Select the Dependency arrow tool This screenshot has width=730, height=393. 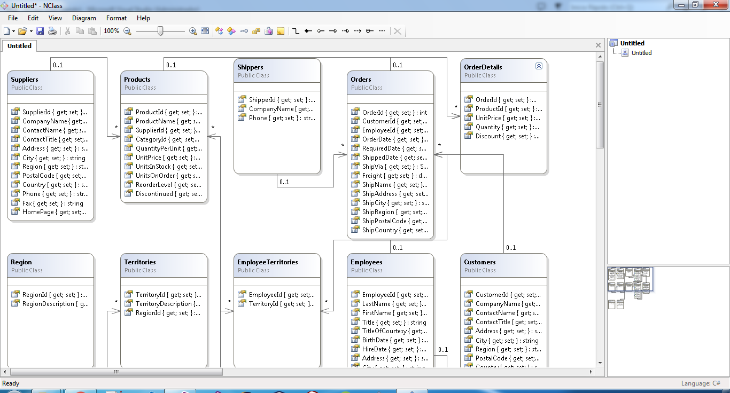358,31
